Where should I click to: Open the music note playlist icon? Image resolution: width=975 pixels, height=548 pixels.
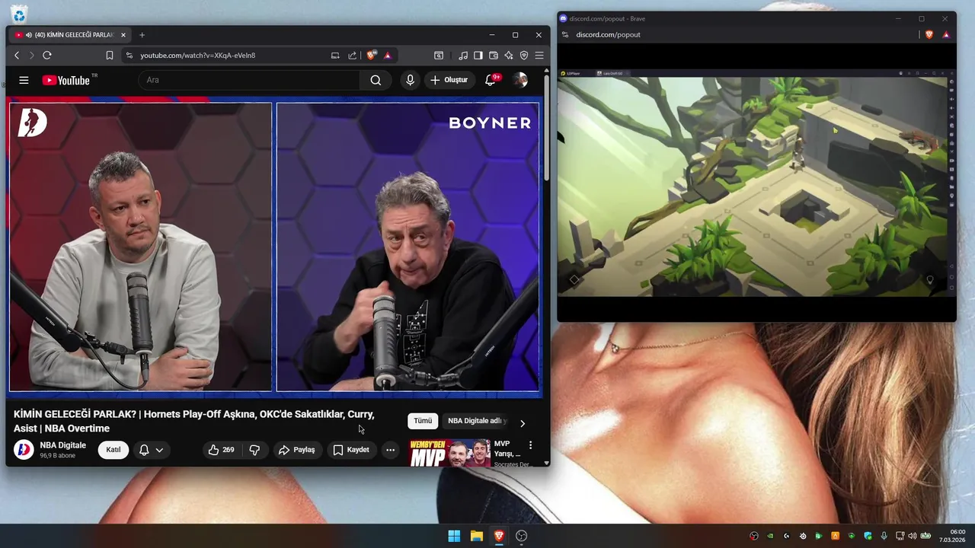463,56
